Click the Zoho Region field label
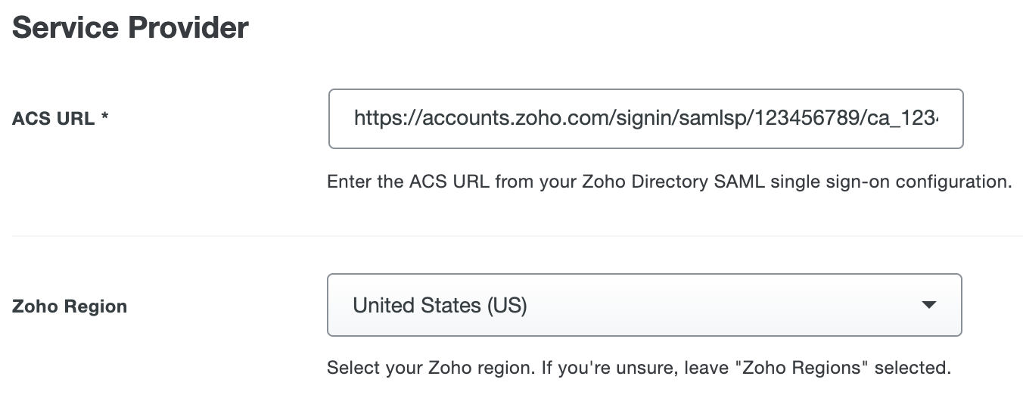Screen dimensions: 1023x395 pyautogui.click(x=70, y=307)
